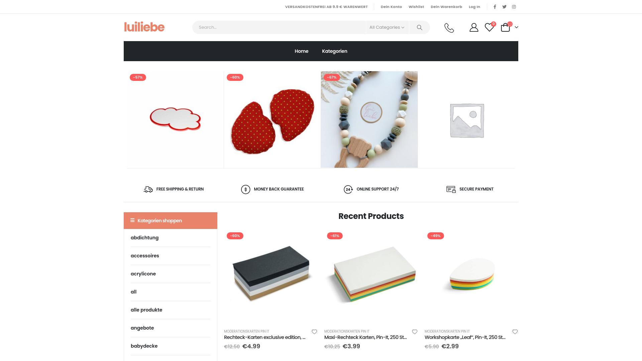
Task: Expand the cart dropdown arrow
Action: [x=516, y=27]
